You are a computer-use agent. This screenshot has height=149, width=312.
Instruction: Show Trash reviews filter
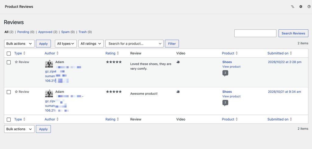click(83, 32)
